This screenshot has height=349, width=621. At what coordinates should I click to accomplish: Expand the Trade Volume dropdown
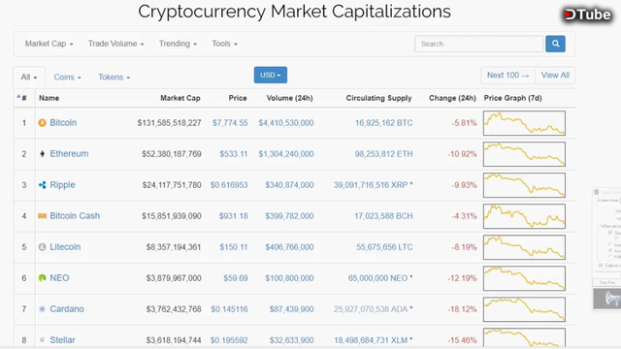tap(115, 44)
